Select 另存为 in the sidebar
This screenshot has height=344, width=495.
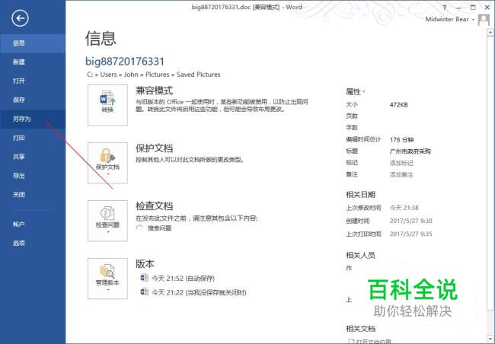point(33,119)
